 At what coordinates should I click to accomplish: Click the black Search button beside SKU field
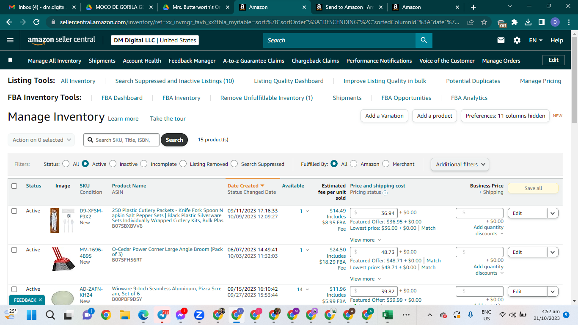[x=174, y=140]
